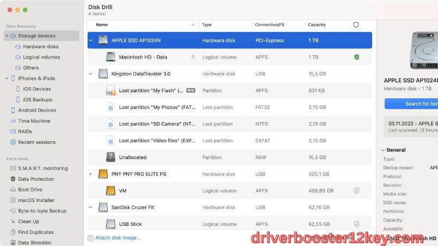
Task: Click the Kingston DataTraveler disk icon
Action: (x=103, y=74)
